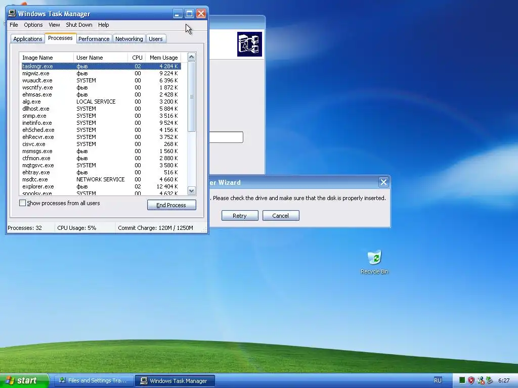
Task: Open the Help menu
Action: pyautogui.click(x=103, y=25)
